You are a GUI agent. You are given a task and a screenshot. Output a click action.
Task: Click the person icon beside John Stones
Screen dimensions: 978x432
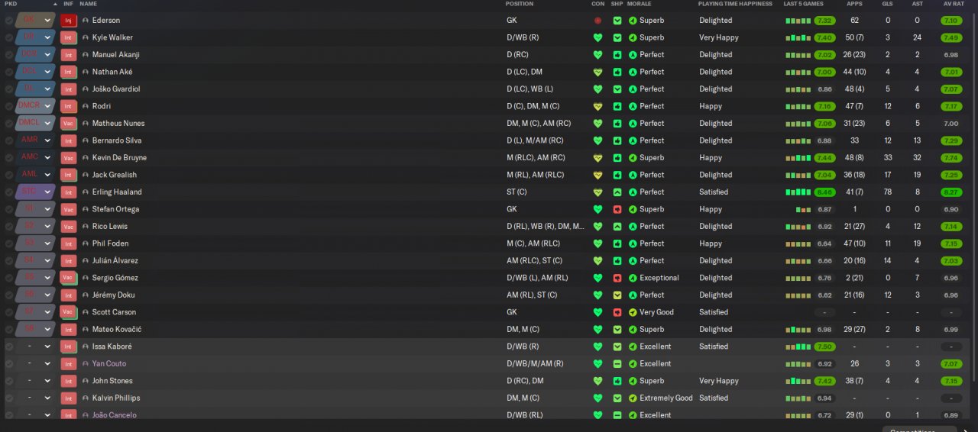pyautogui.click(x=86, y=381)
